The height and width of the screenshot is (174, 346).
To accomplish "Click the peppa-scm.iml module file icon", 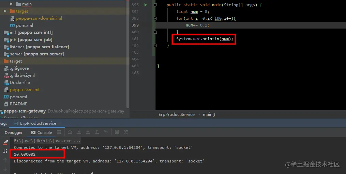I will (x=6, y=90).
